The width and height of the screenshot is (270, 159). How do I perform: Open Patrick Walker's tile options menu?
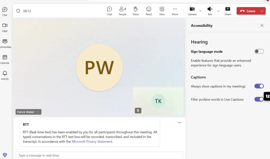38,112
